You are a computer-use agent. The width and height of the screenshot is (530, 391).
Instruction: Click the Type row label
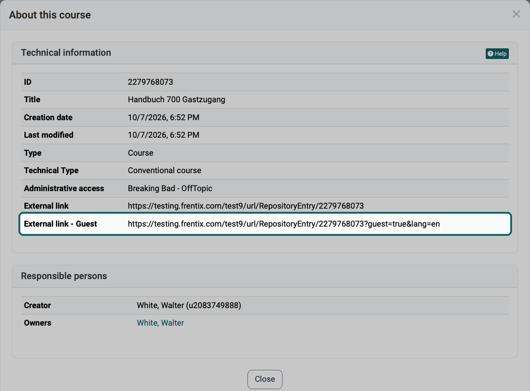click(x=33, y=153)
